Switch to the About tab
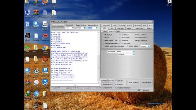Viewport: 196px width, 110px height. click(150, 26)
